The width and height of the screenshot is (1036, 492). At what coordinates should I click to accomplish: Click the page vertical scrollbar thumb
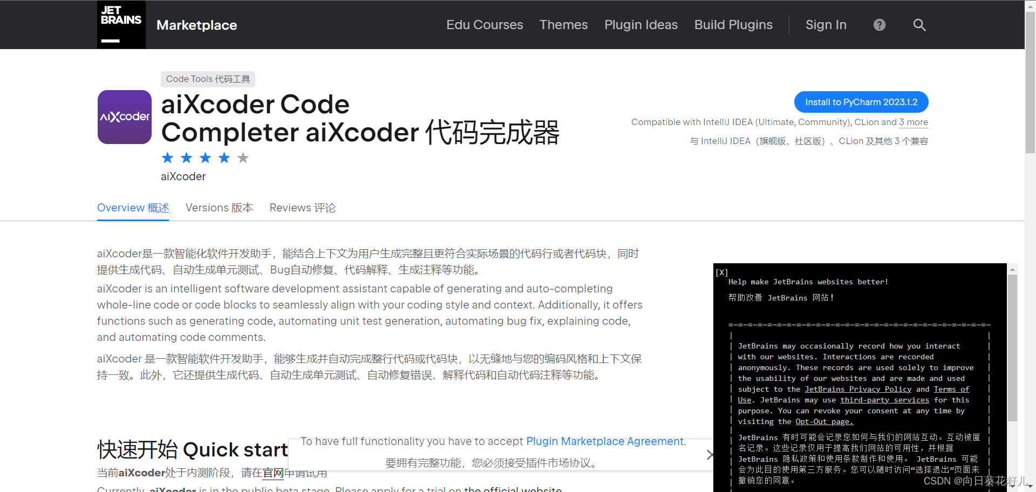click(1030, 84)
